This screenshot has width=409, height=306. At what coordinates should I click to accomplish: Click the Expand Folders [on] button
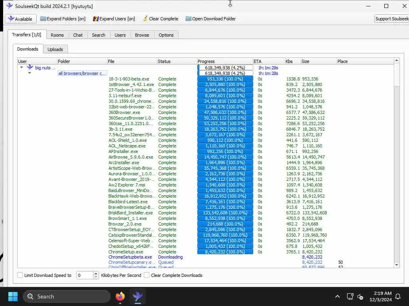coord(63,19)
